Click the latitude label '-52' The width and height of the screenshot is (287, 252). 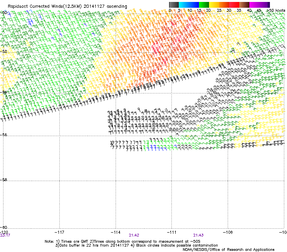[3, 52]
